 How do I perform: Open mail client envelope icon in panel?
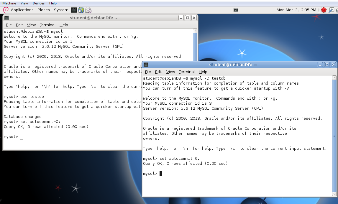88,10
